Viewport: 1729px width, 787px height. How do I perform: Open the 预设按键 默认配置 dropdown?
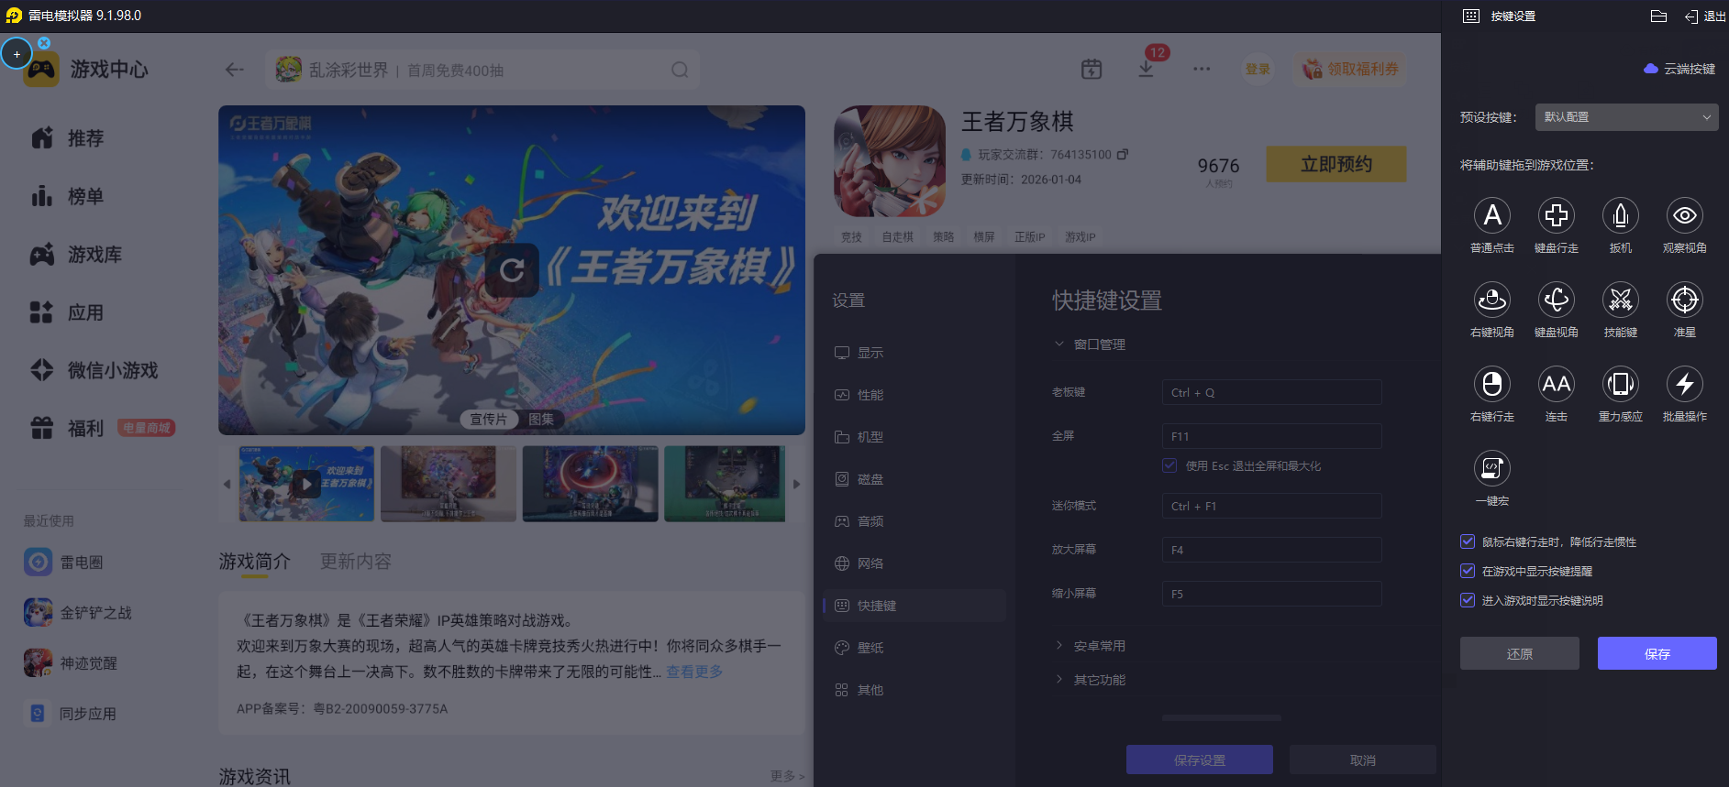tap(1626, 117)
